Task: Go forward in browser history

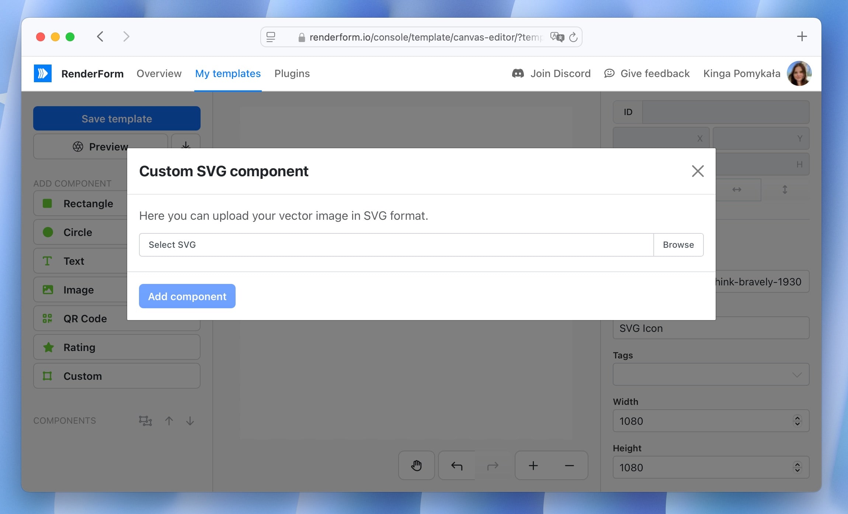Action: pos(126,37)
